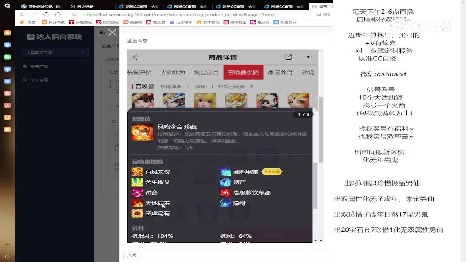This screenshot has height=262, width=466.
Task: Click the share icon in product detail header
Action: point(288,57)
